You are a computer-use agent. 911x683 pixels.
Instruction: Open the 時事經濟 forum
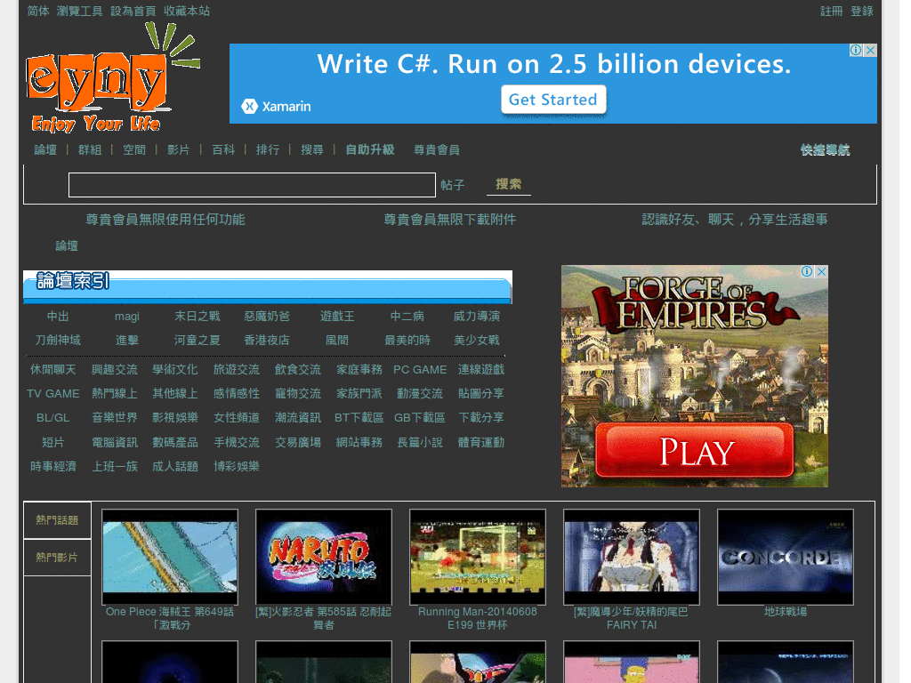[x=52, y=466]
